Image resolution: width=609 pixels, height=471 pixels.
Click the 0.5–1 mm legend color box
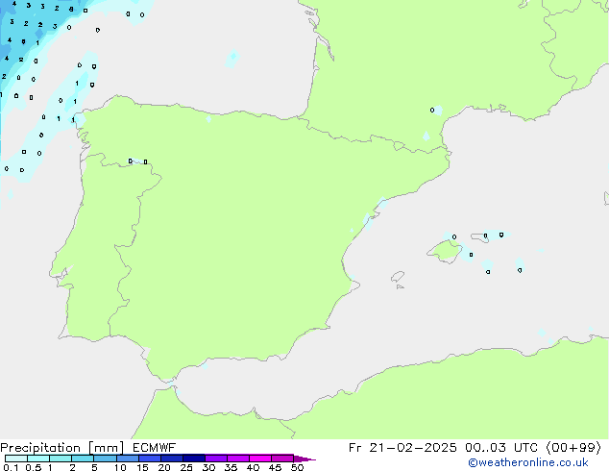click(x=38, y=459)
